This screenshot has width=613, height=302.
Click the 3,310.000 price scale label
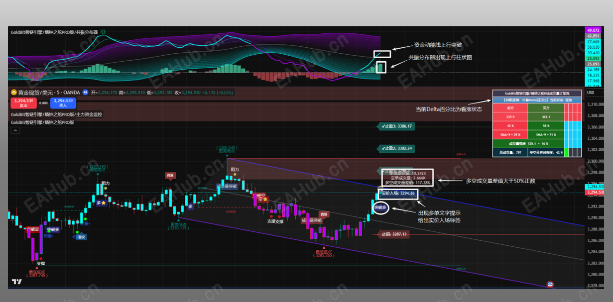click(595, 104)
